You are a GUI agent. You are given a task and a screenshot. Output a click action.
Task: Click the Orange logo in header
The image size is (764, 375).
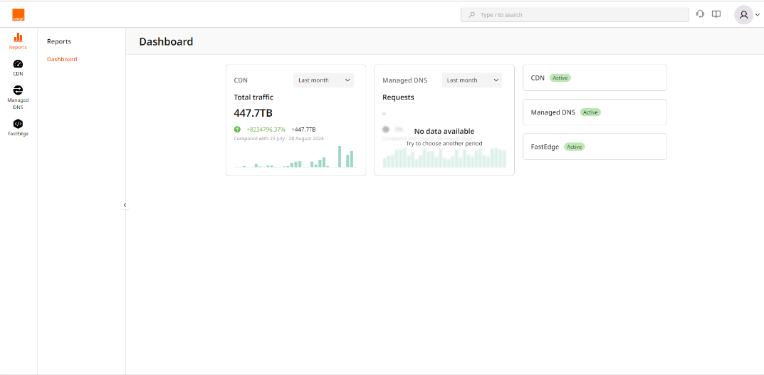[18, 14]
